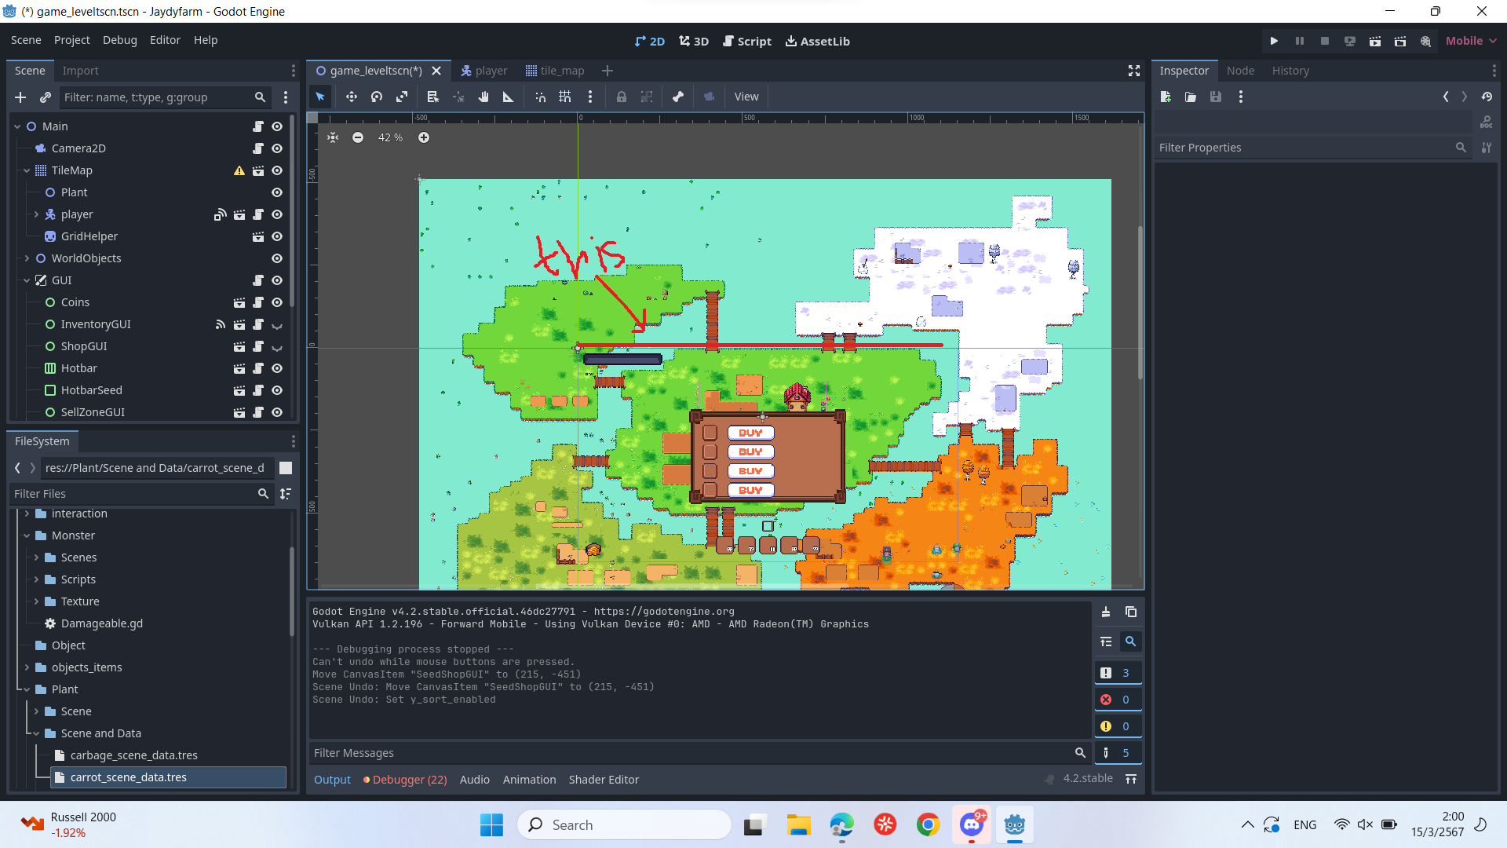Toggle visibility of Camera2D node
The width and height of the screenshot is (1507, 848).
point(277,148)
